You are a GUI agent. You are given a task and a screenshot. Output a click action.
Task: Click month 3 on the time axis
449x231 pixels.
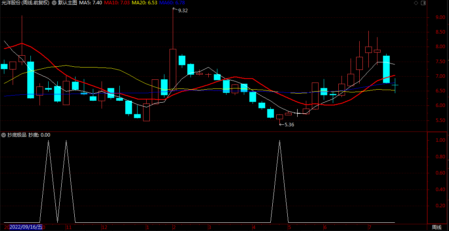[x=209, y=227]
